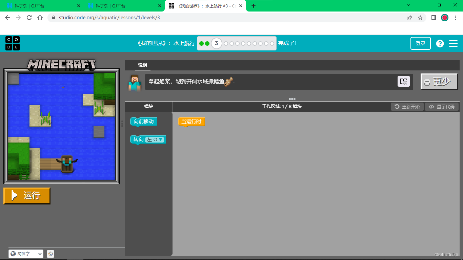Close the first 科丁乐 OJ平台 tab

(78, 6)
